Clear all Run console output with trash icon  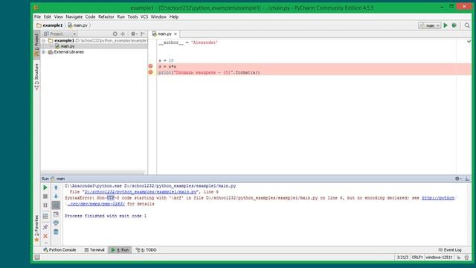(x=56, y=232)
